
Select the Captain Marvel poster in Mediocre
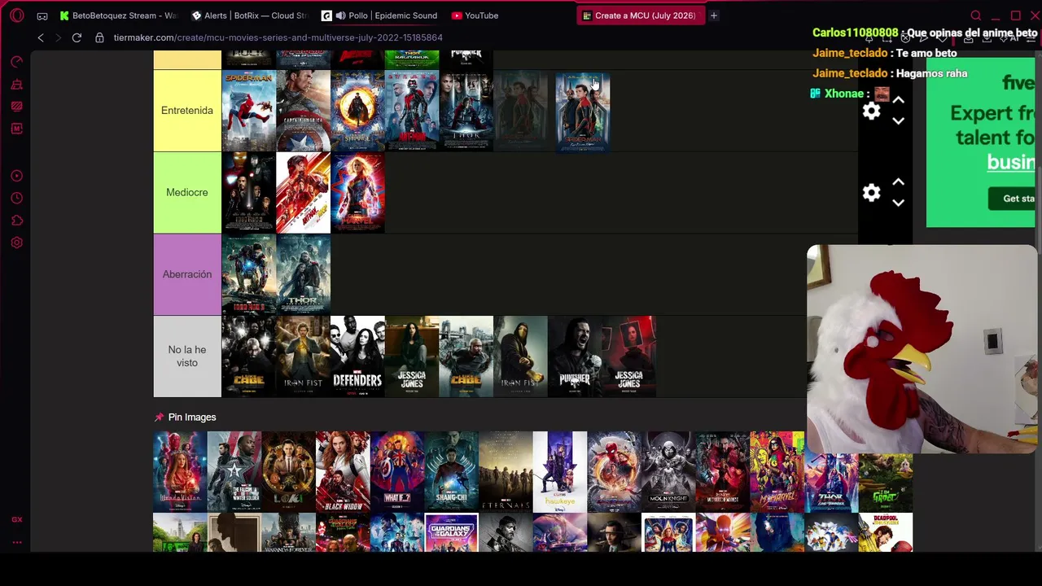coord(357,193)
